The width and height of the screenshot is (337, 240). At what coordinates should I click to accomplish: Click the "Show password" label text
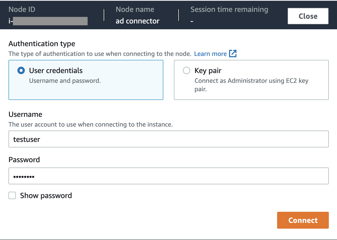[46, 195]
